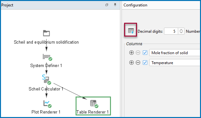Viewport: 201px width, 118px height.
Task: Open the Mole fraction of solid dropdown
Action: click(x=175, y=53)
